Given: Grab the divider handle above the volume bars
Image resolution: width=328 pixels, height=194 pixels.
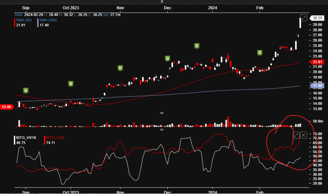Looking at the screenshot, I should (162, 113).
